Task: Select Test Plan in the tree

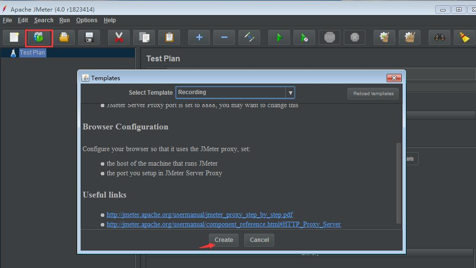Action: [x=32, y=53]
